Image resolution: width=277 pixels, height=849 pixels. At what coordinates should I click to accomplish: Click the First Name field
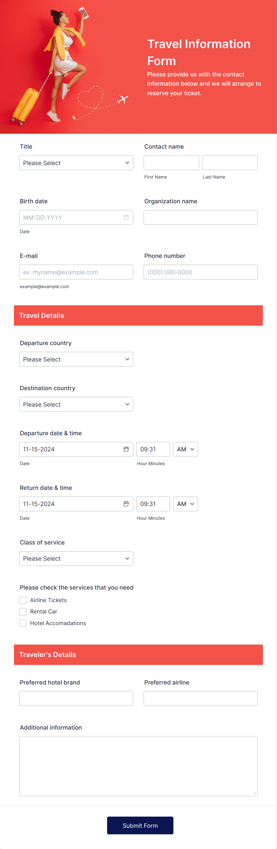point(171,162)
